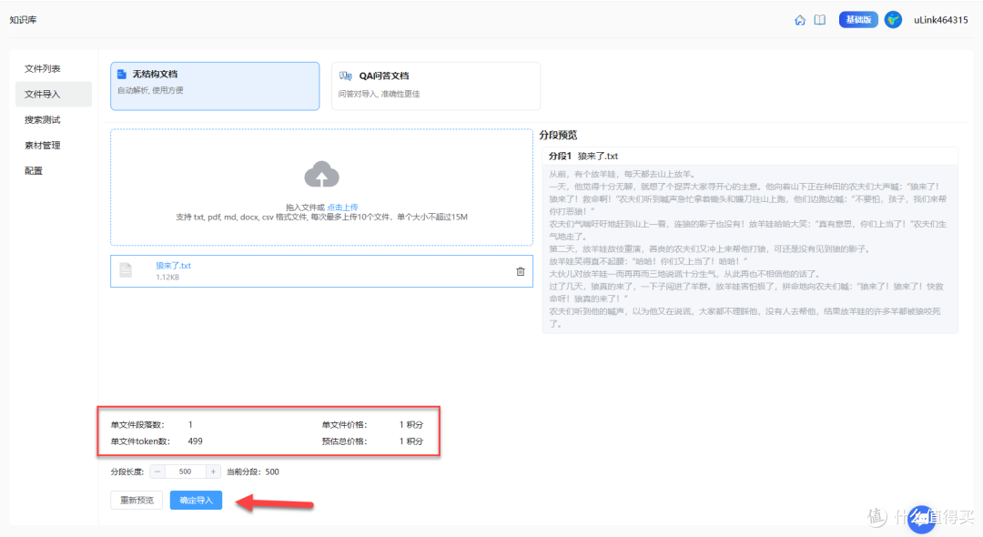Click the QA chat icon on QA问答文档

click(346, 76)
